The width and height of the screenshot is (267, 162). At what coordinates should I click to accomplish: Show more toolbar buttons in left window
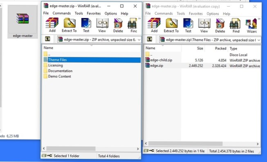click(139, 18)
